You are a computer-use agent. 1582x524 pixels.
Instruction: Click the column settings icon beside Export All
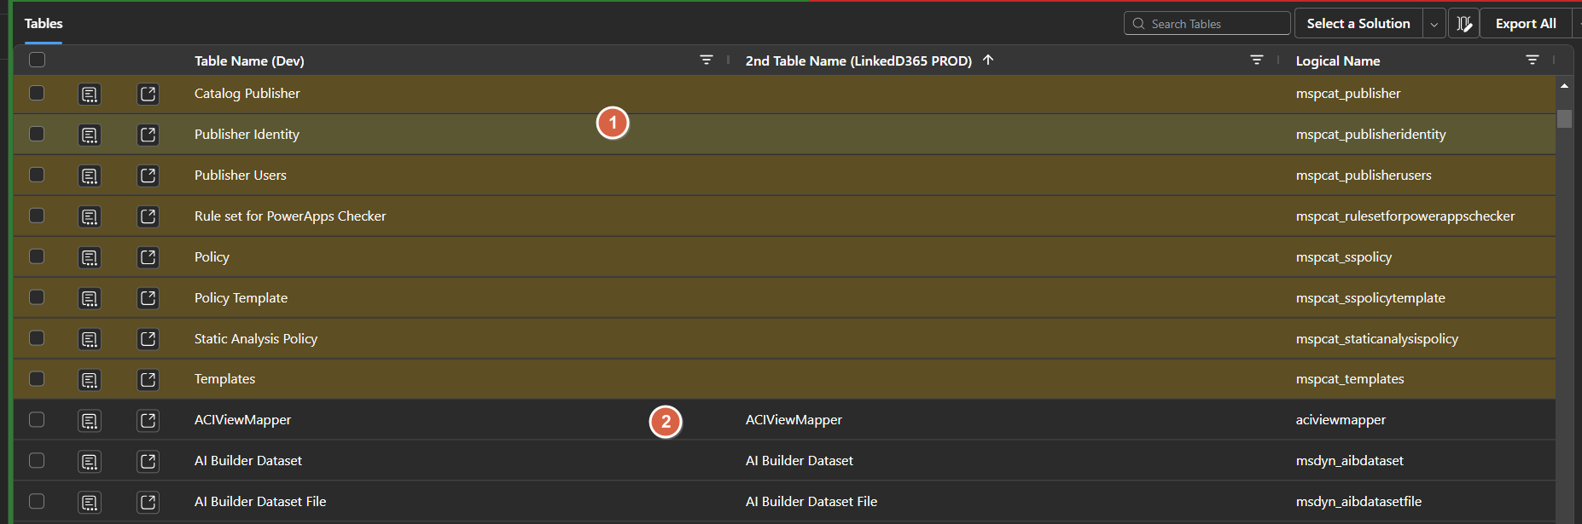click(x=1463, y=24)
